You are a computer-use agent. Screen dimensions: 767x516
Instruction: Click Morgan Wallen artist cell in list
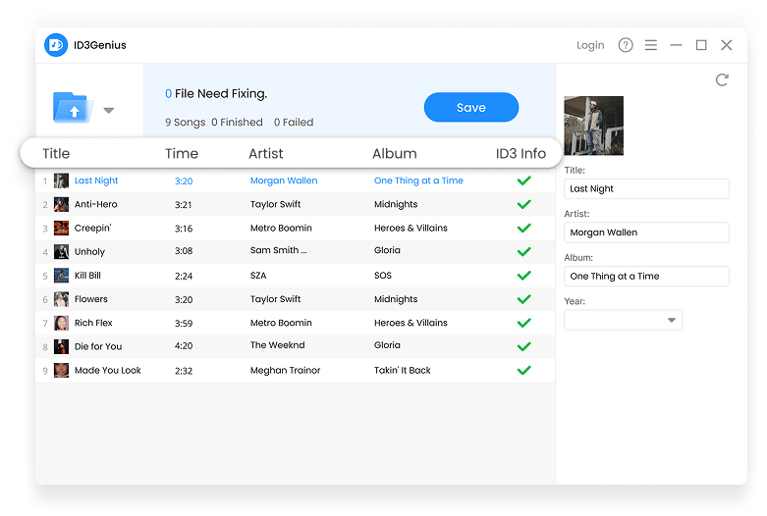click(x=284, y=181)
